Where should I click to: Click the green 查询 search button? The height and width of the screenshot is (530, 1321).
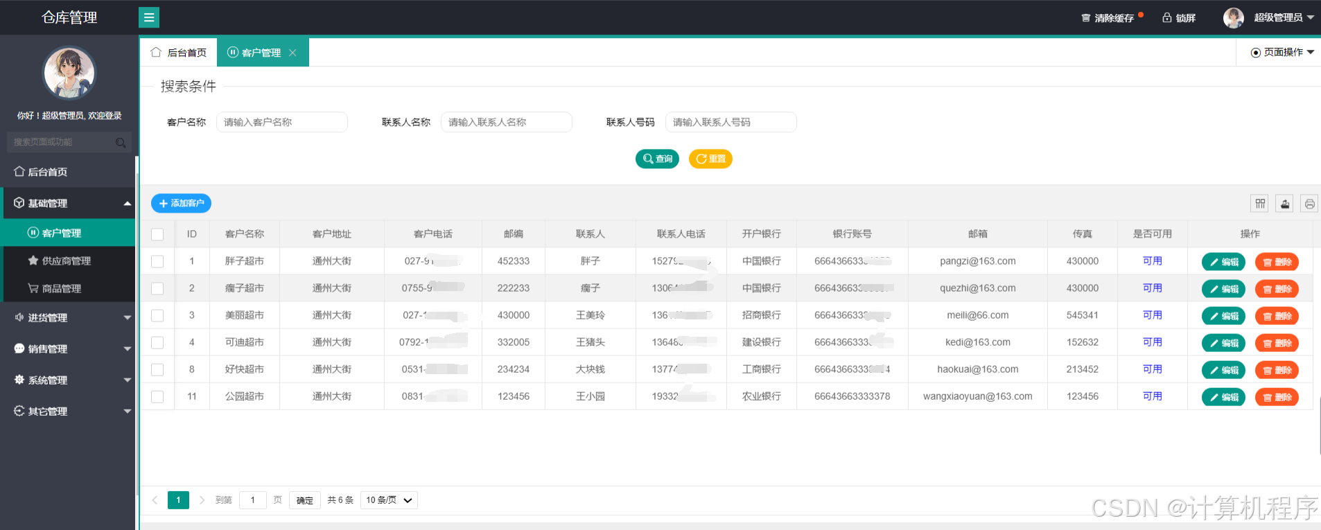pyautogui.click(x=657, y=159)
